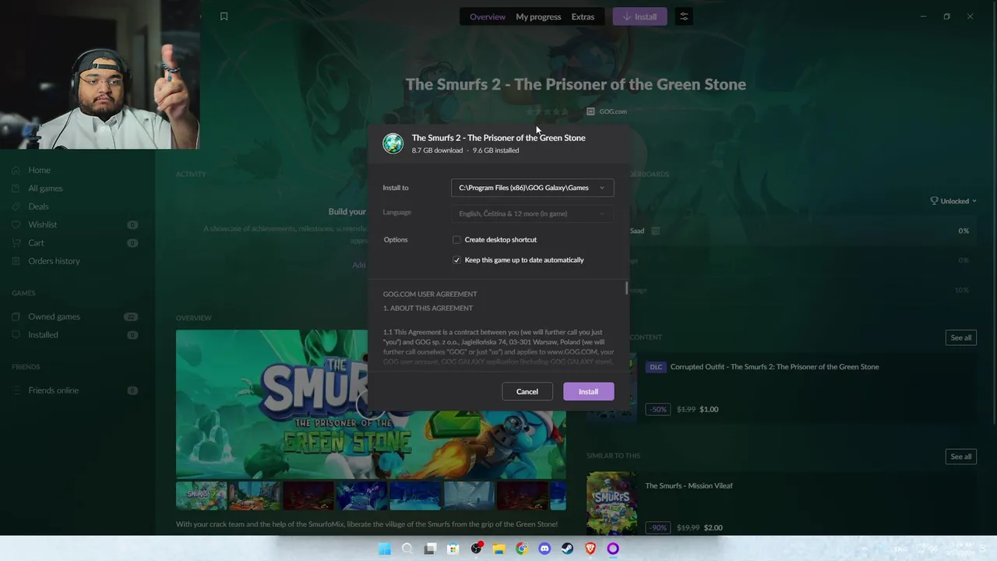The height and width of the screenshot is (561, 997).
Task: Click Deals tag icon in sidebar
Action: coord(16,206)
